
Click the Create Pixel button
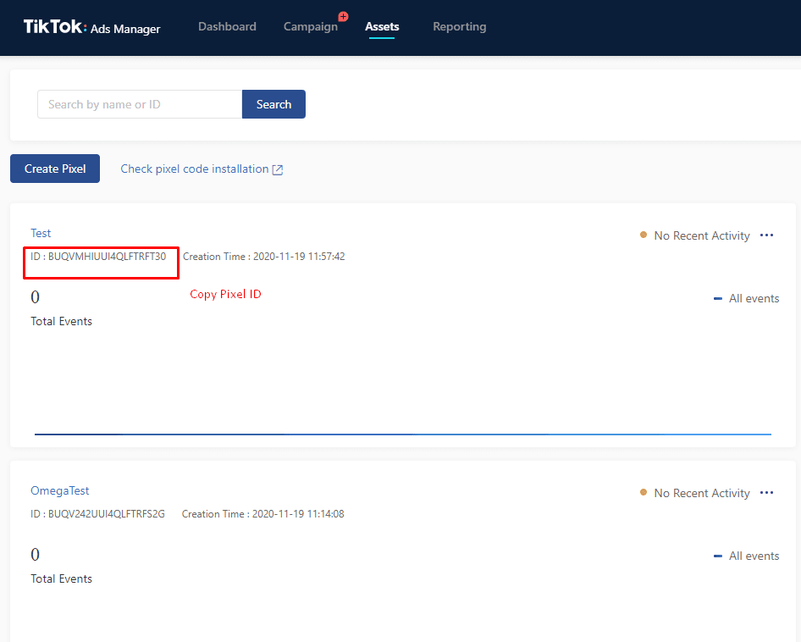pyautogui.click(x=55, y=169)
